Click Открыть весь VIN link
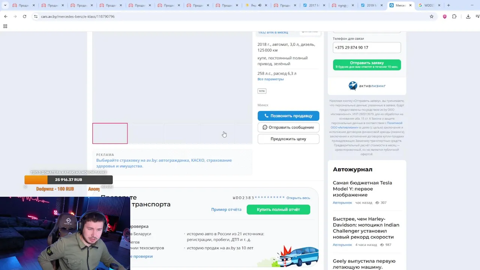The width and height of the screenshot is (480, 270). (x=298, y=198)
